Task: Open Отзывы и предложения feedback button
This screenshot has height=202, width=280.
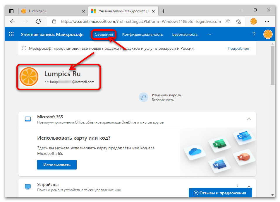Action: point(220,193)
